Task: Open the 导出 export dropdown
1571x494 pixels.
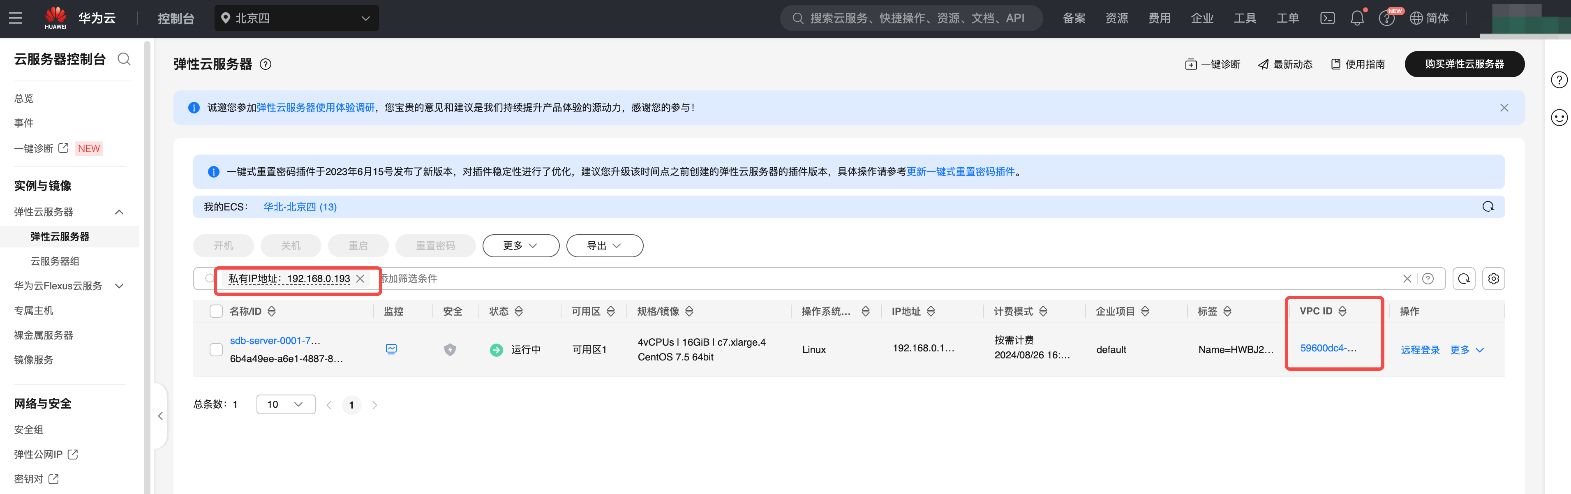Action: (x=605, y=246)
